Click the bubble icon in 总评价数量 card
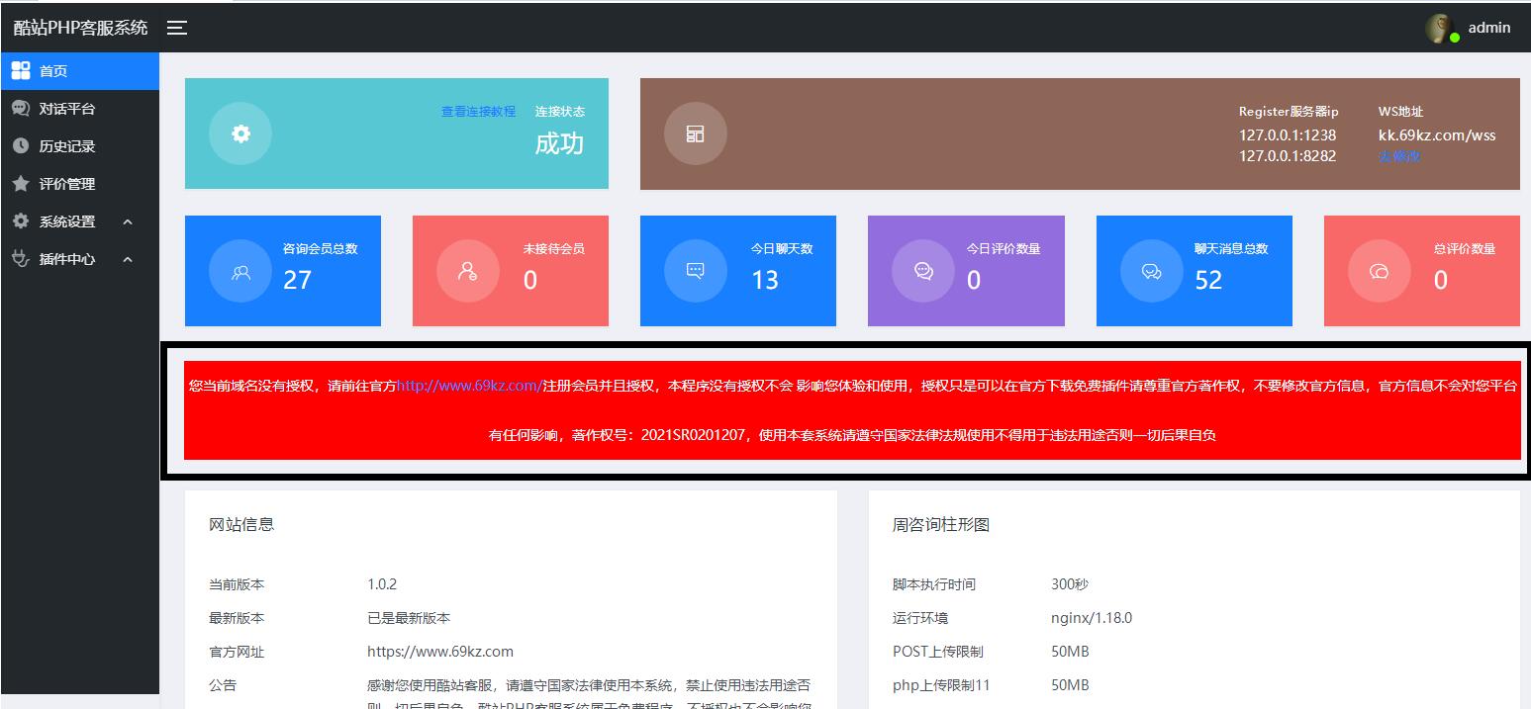 click(1379, 271)
